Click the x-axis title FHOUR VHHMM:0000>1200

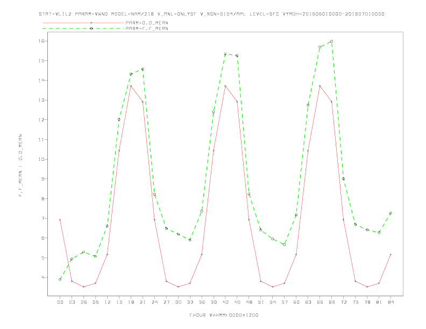pos(224,315)
